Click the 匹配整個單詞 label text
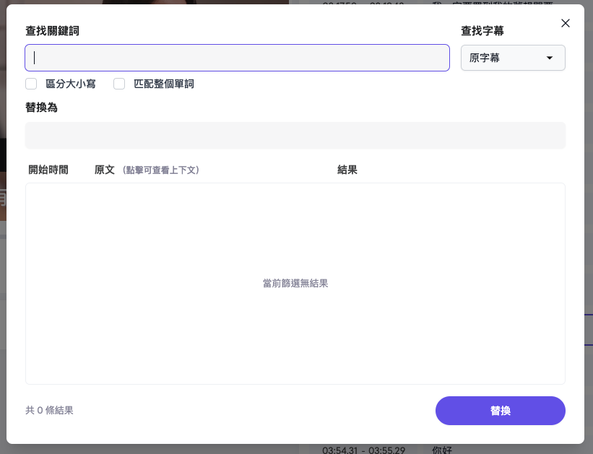The width and height of the screenshot is (593, 454). (164, 84)
